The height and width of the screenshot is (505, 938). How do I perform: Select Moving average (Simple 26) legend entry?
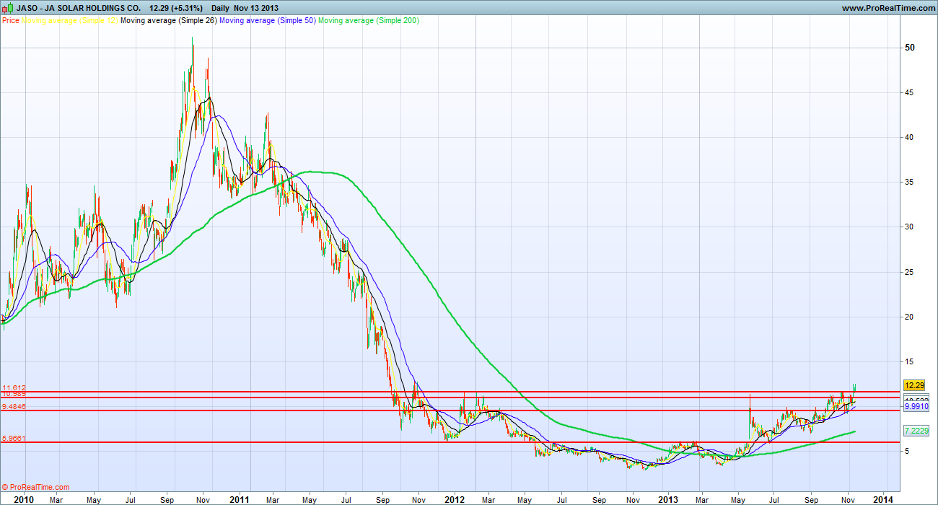168,20
